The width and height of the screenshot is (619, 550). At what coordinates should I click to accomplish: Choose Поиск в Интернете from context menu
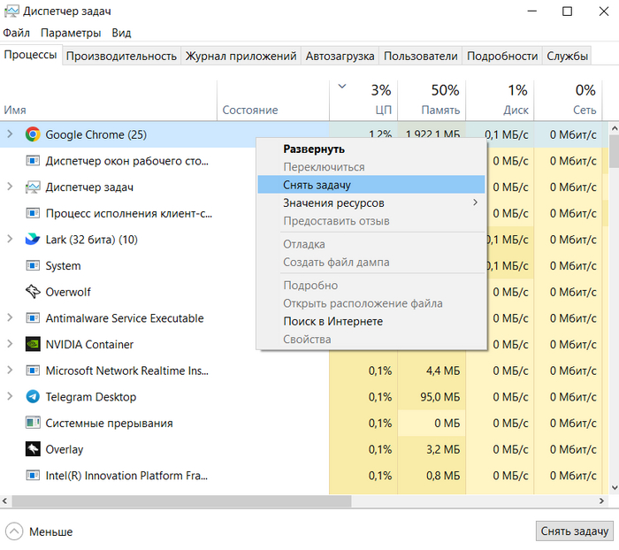coord(332,321)
